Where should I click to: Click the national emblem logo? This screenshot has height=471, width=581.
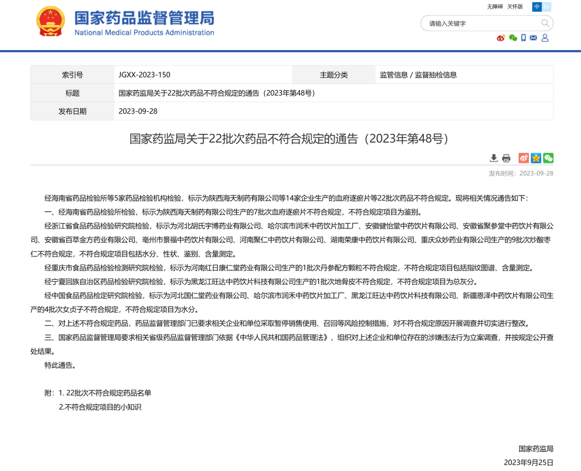pyautogui.click(x=51, y=21)
